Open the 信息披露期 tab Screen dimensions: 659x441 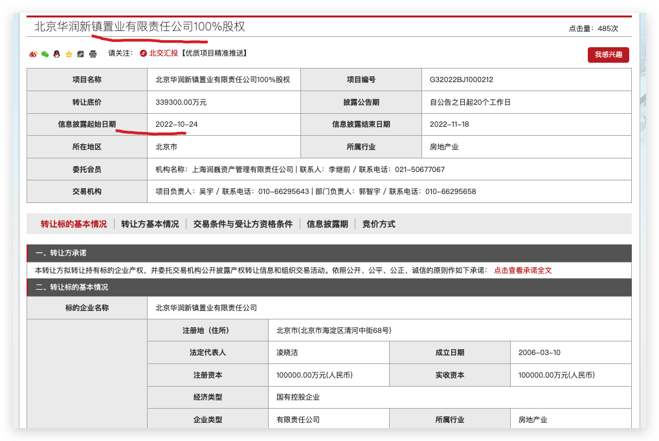(x=328, y=224)
